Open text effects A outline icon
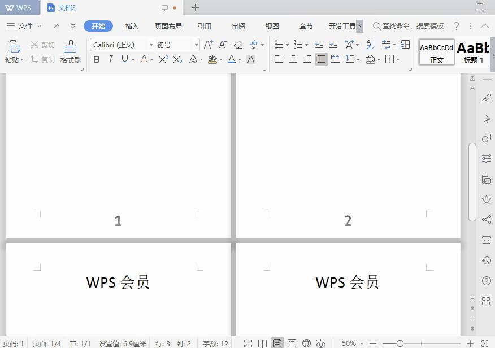The image size is (495, 348). (193, 59)
